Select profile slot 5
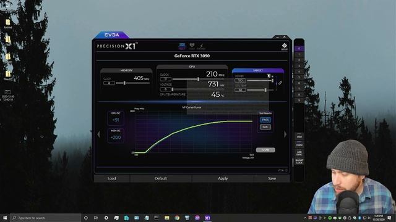 click(x=299, y=77)
